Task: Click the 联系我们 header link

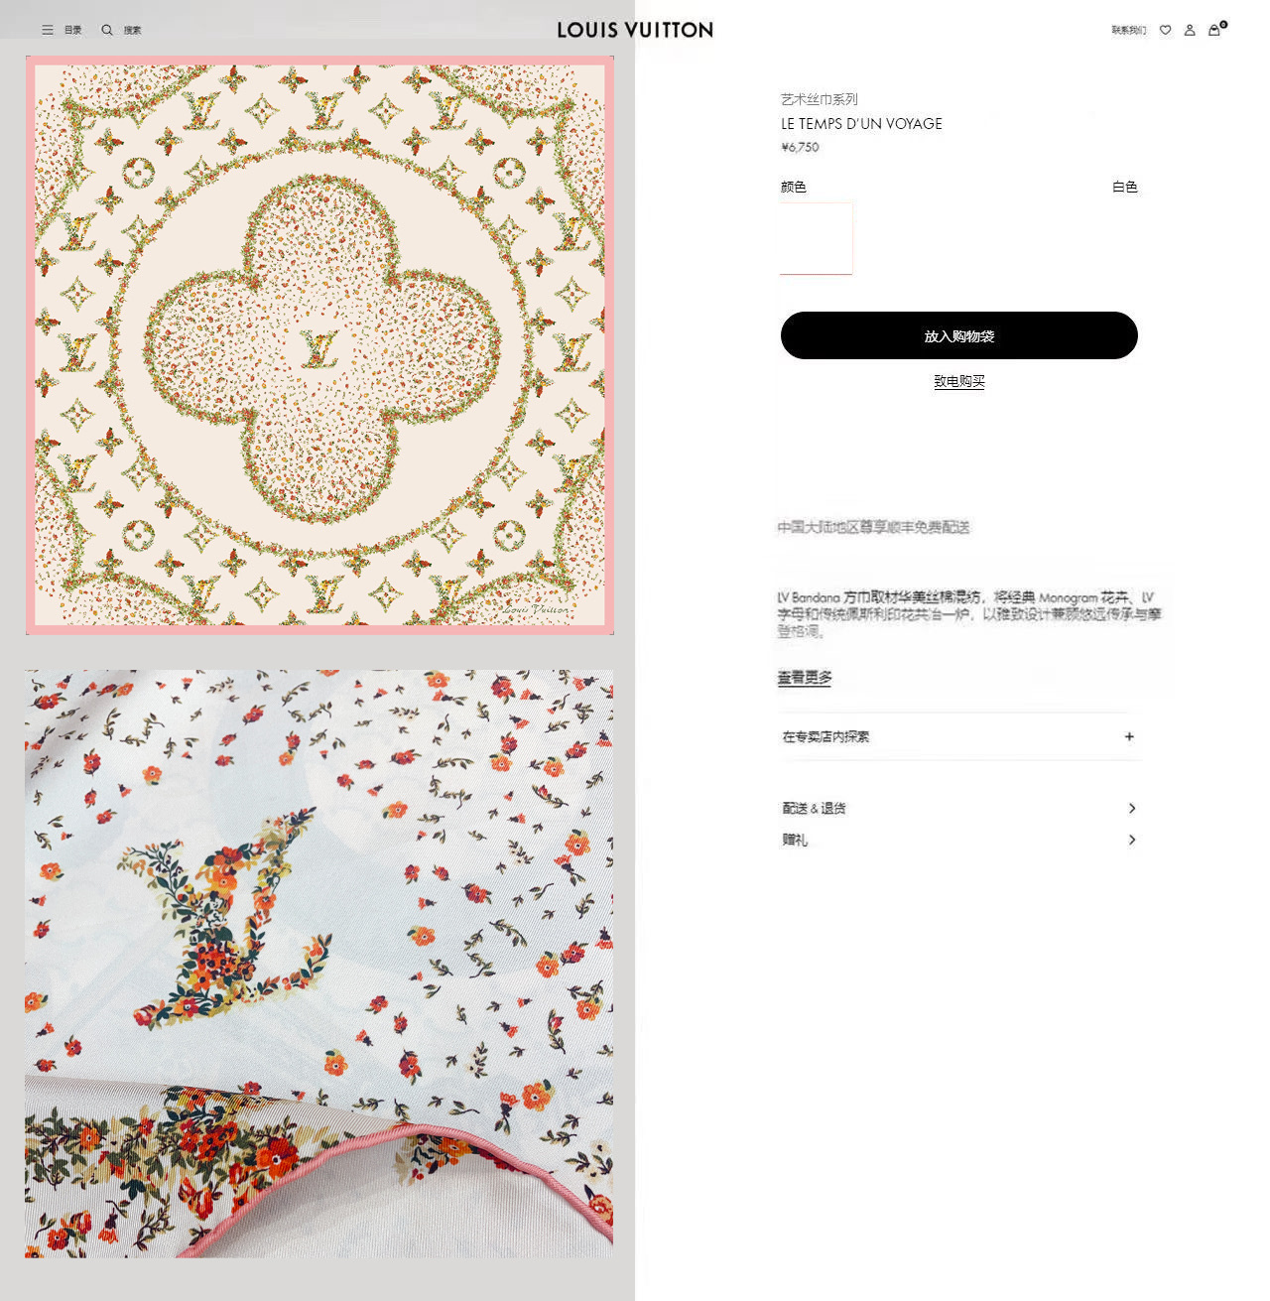Action: pos(1129,30)
